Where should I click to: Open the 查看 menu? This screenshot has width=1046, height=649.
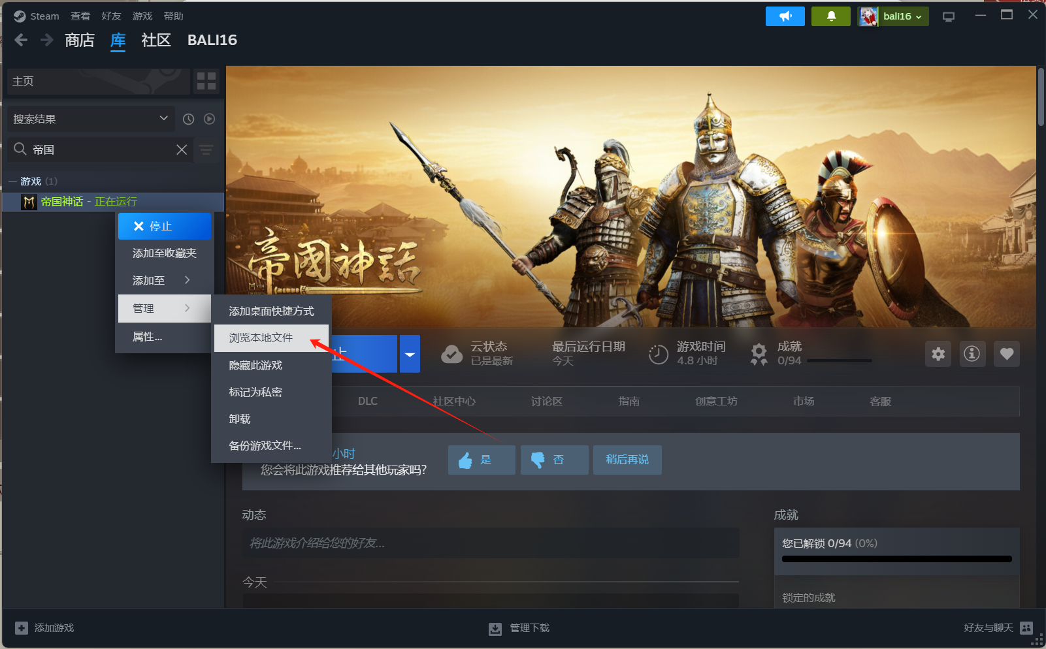click(x=80, y=16)
